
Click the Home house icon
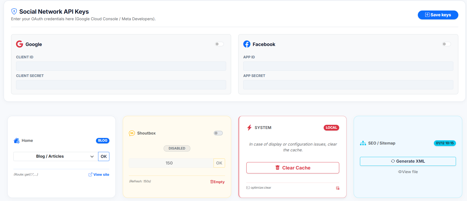(x=17, y=141)
